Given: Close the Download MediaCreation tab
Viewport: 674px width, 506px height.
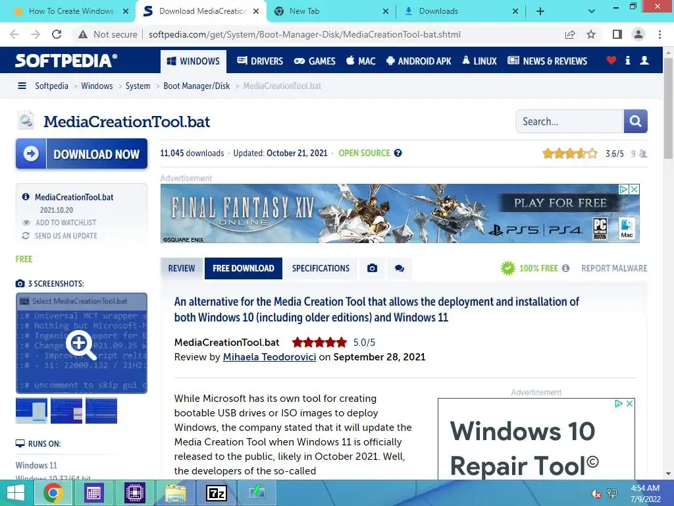Looking at the screenshot, I should click(x=256, y=11).
